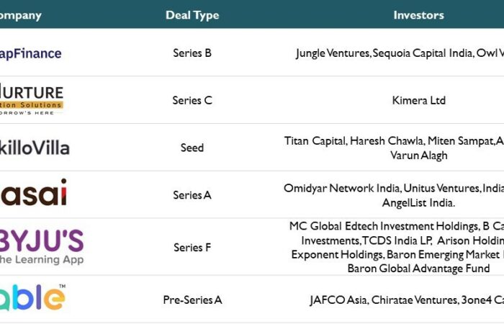Screen dimensions: 504x324
Task: Select the Series C deal type cell
Action: (x=192, y=101)
